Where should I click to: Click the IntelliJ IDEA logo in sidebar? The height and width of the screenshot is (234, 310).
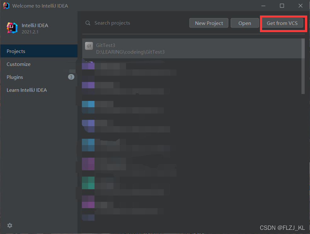click(x=12, y=28)
